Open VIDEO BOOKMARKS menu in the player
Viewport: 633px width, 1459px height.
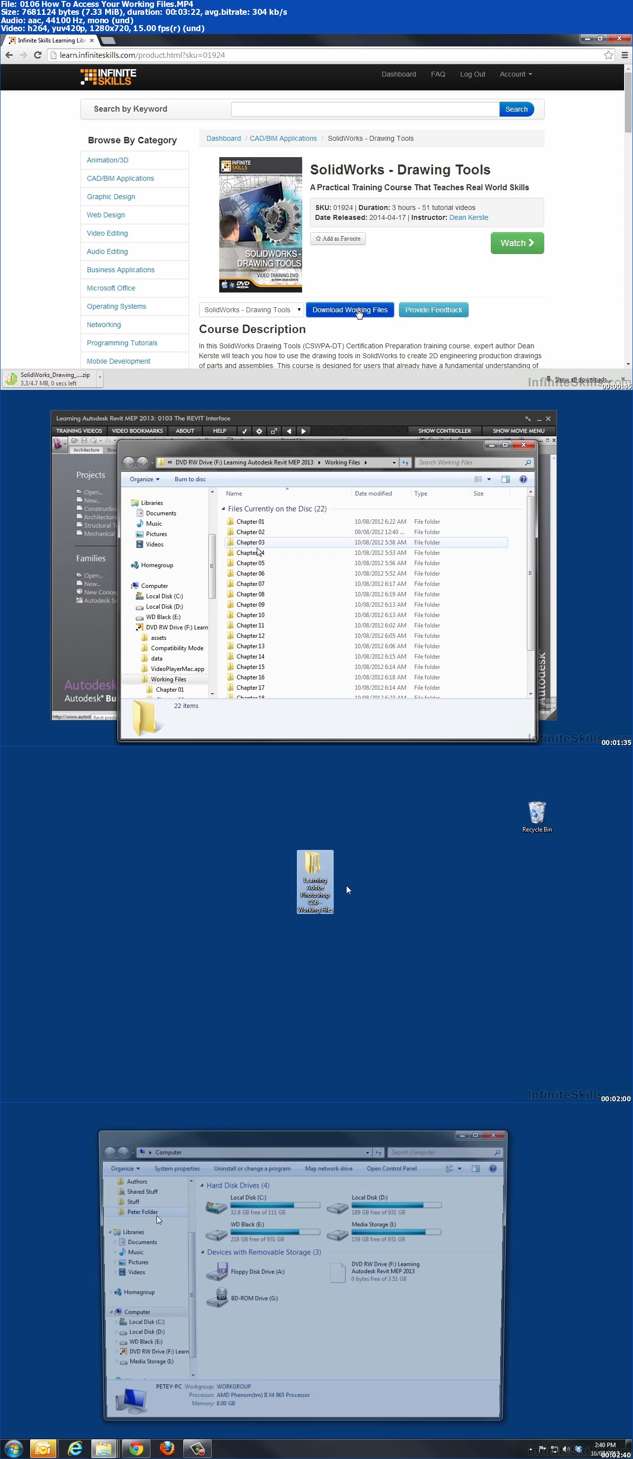tap(138, 431)
